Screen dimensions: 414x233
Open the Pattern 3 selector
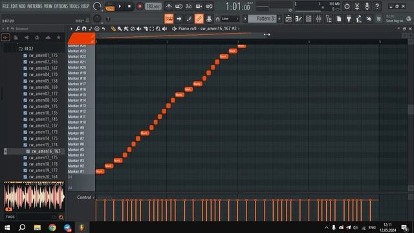click(x=262, y=19)
